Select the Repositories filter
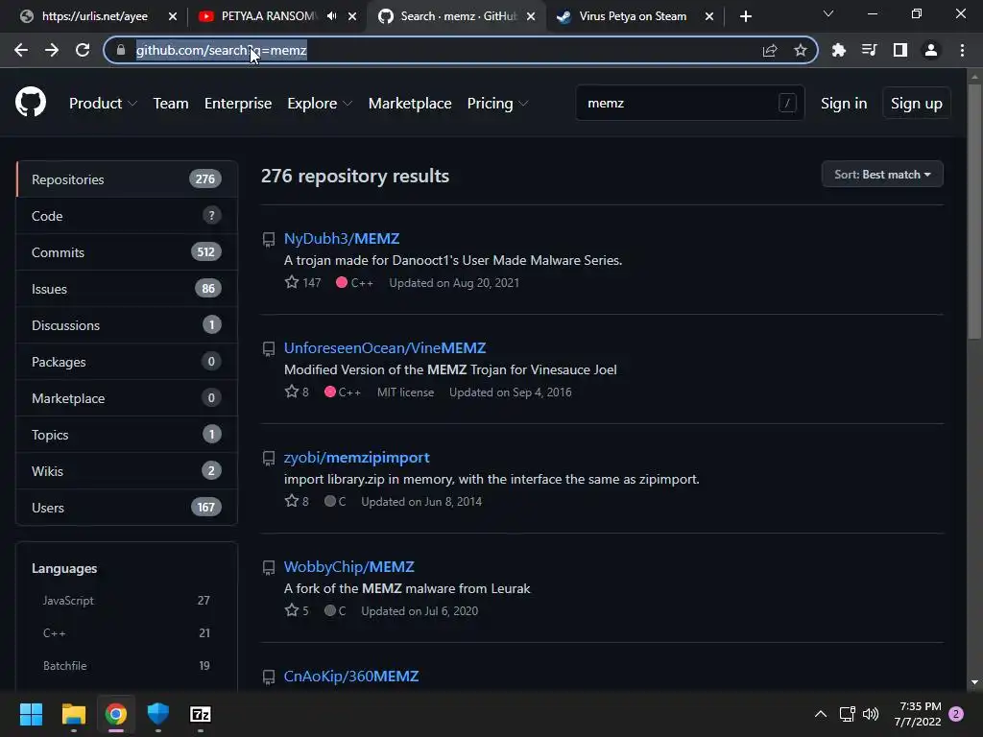The height and width of the screenshot is (737, 983). (127, 179)
